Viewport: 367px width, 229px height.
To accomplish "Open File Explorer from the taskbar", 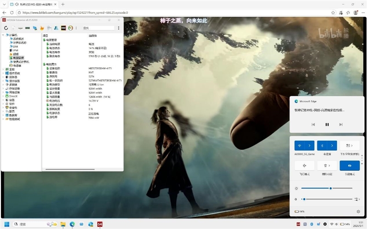I will click(63, 224).
